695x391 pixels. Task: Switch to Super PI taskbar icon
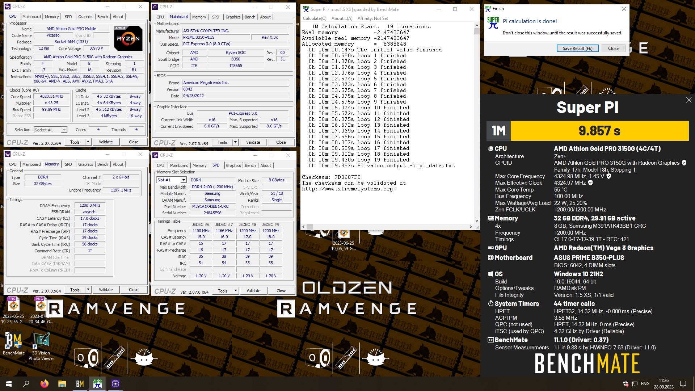coord(98,384)
